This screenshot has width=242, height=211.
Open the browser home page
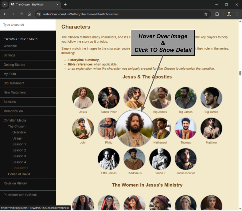[29, 14]
